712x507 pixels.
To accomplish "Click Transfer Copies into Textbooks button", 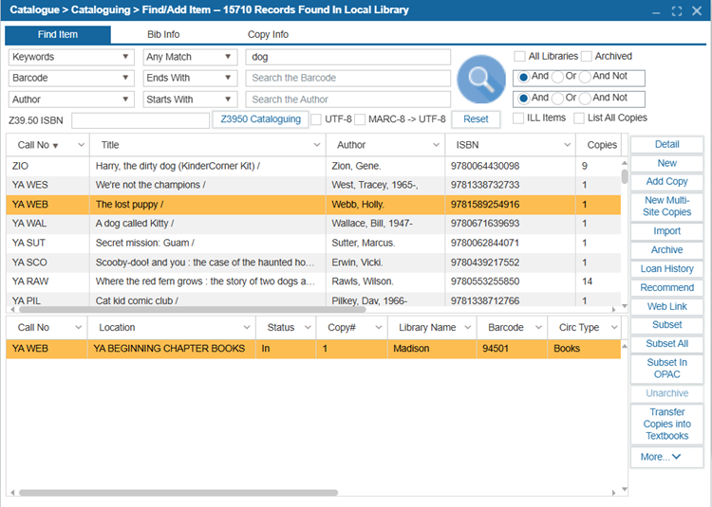I will click(x=666, y=425).
